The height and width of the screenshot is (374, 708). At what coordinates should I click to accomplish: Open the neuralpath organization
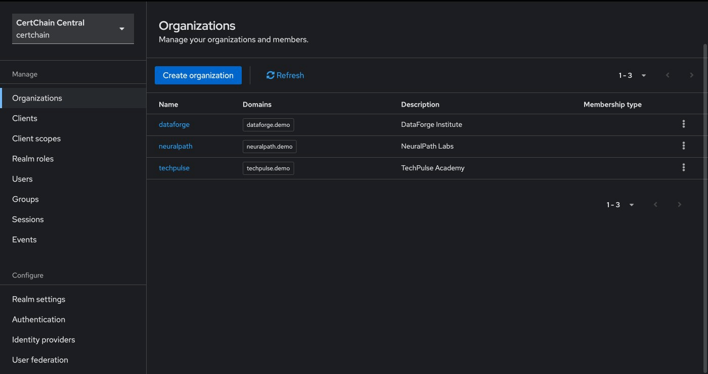pos(175,146)
